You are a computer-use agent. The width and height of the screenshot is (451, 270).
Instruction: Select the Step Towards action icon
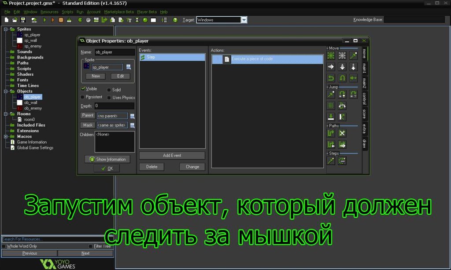point(331,161)
